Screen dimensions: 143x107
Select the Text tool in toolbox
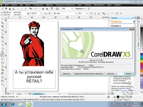[2, 55]
